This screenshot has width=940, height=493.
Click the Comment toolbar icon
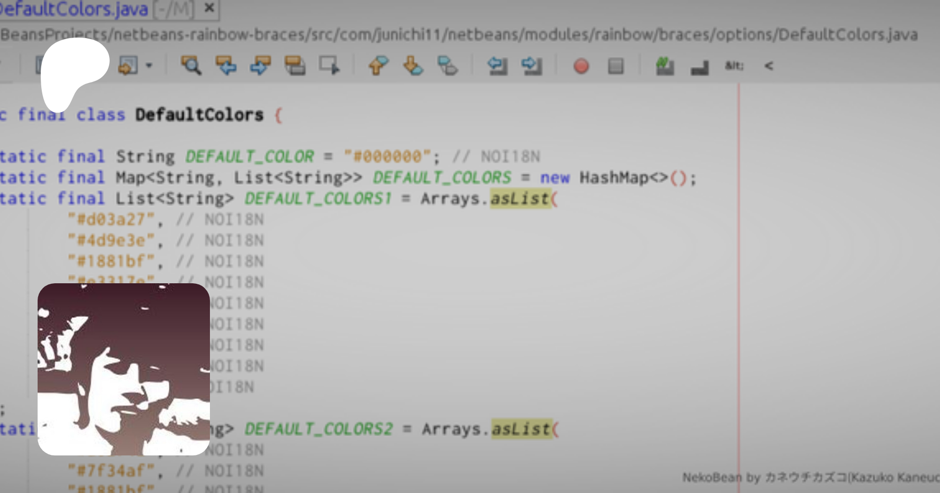[x=665, y=66]
